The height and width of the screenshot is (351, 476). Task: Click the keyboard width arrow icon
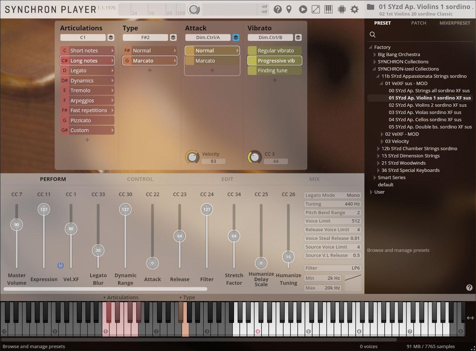pyautogui.click(x=470, y=318)
